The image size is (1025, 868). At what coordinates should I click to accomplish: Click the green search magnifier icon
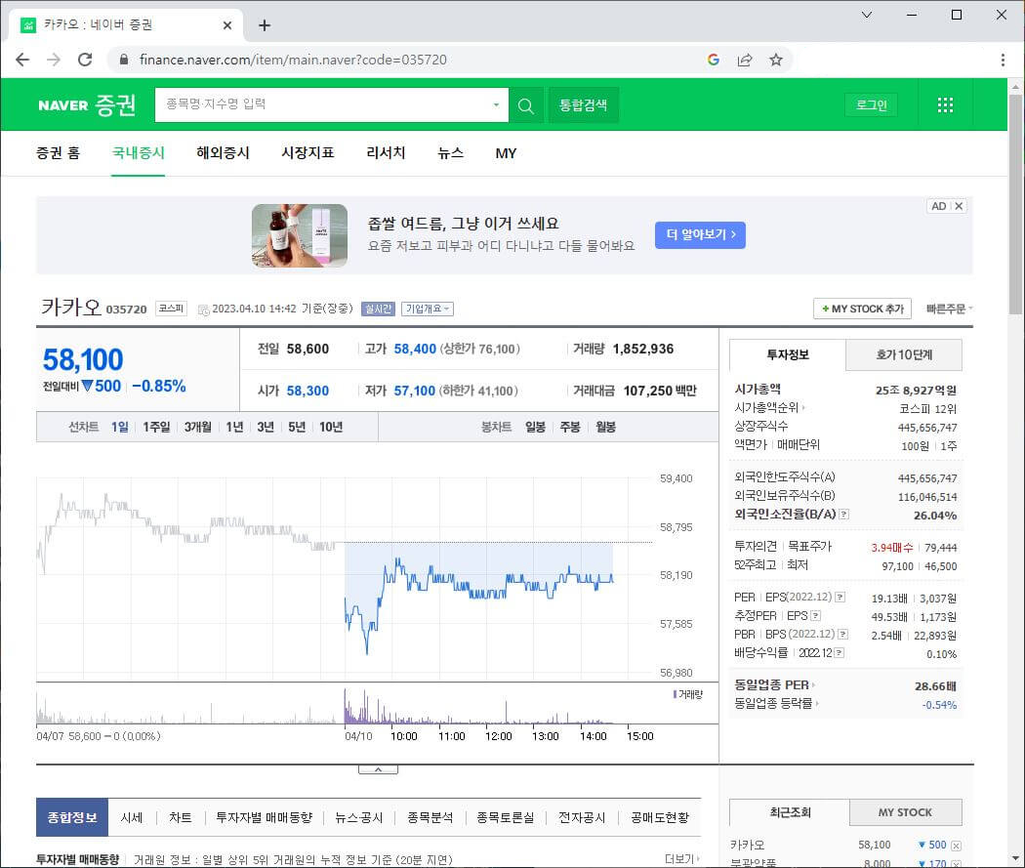coord(526,104)
